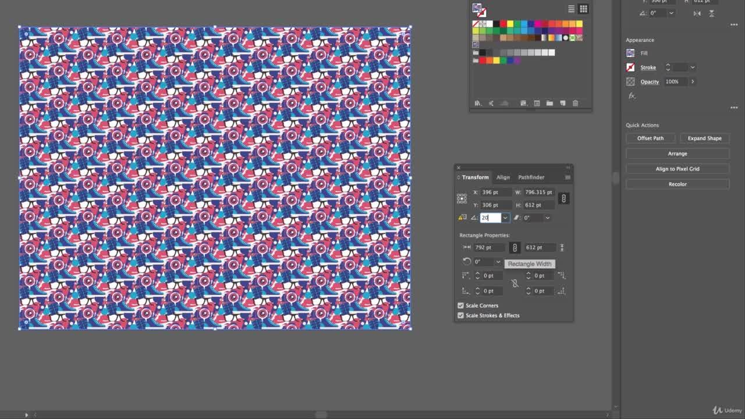
Task: Open the Add Effect fx icon
Action: (632, 95)
